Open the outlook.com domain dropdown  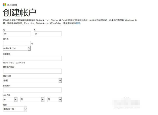[x=17, y=48]
